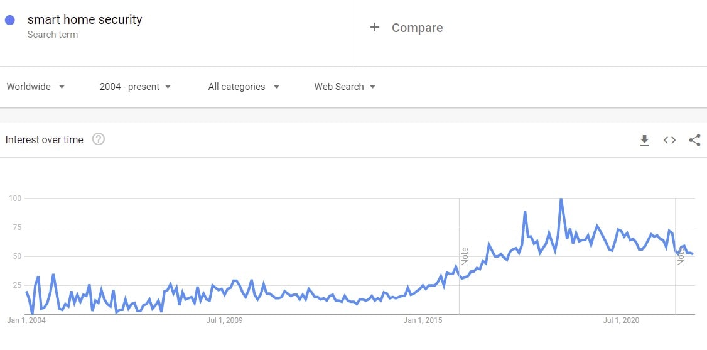Share the interest over time chart
Image resolution: width=707 pixels, height=350 pixels.
pos(694,140)
